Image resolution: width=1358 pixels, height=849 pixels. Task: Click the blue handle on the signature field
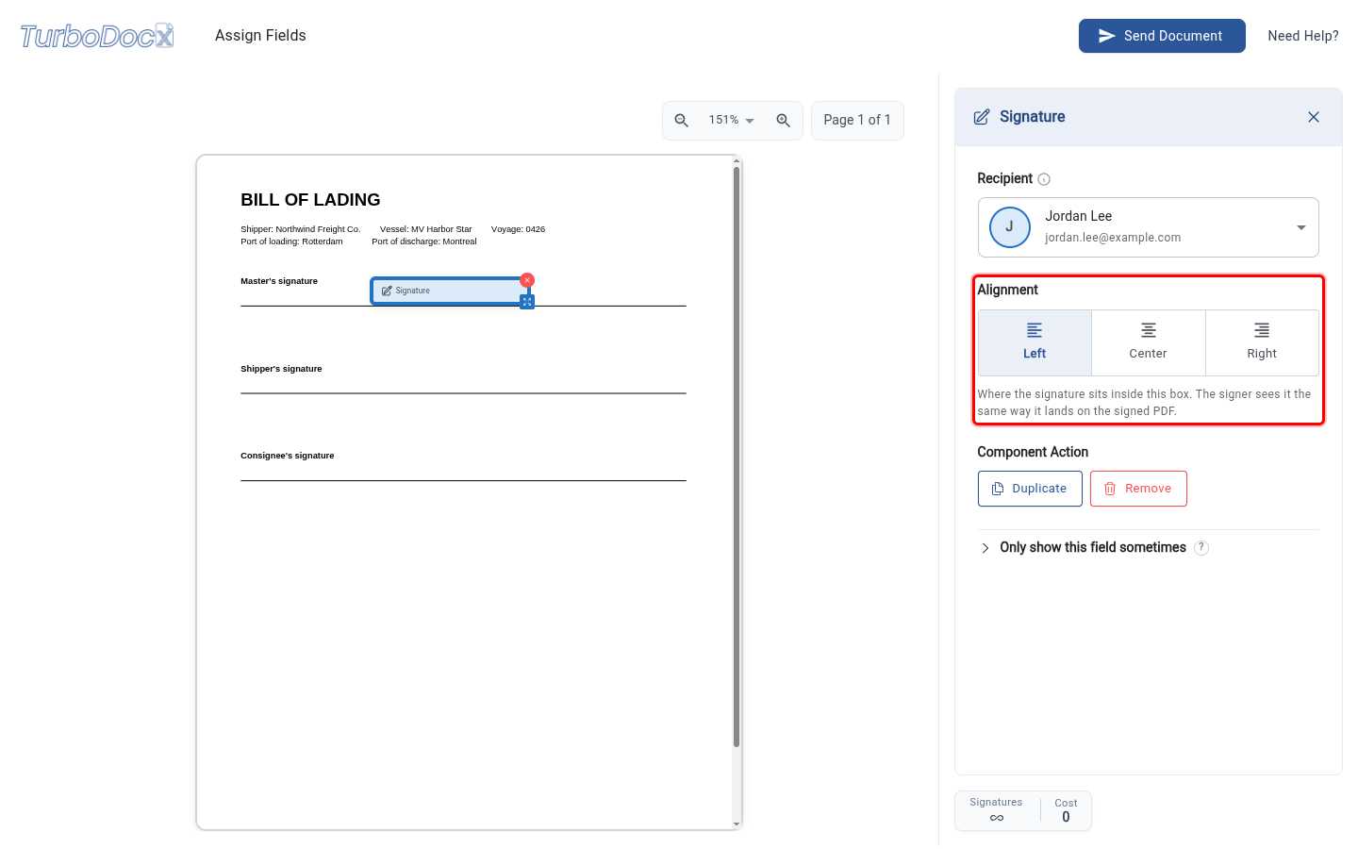point(527,302)
